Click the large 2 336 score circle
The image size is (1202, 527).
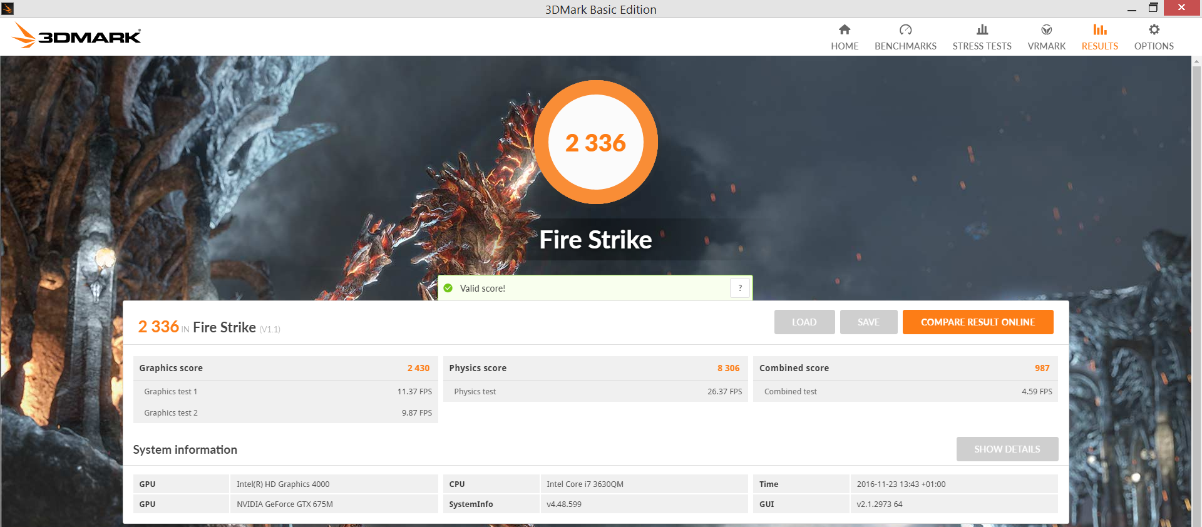596,142
